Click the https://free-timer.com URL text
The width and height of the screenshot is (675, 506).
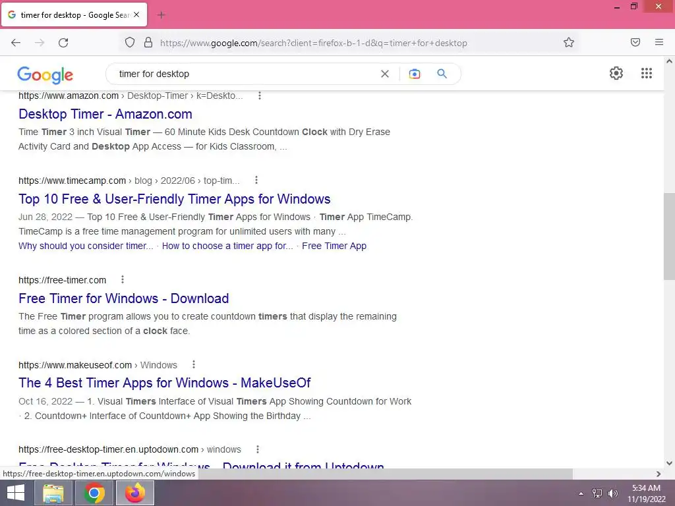point(63,280)
